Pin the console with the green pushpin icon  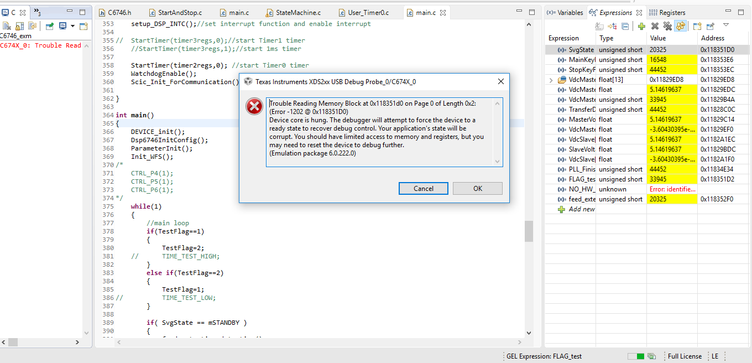click(50, 25)
